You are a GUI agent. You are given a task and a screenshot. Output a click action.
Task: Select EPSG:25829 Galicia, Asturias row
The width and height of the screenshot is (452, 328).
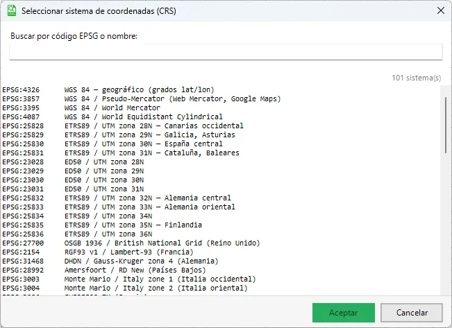click(x=221, y=135)
